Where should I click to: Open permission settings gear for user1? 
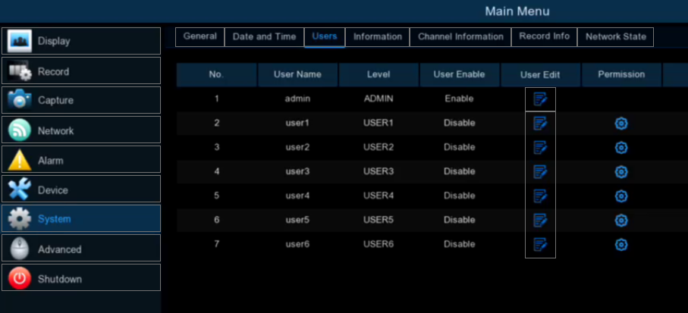(621, 124)
